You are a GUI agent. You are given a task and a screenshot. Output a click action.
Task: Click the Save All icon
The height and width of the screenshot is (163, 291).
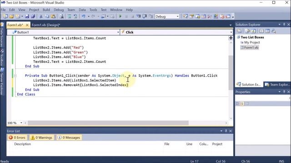click(x=33, y=16)
